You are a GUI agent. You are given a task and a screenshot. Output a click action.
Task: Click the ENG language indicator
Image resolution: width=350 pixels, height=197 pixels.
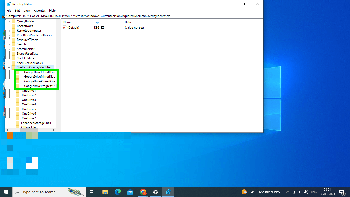pos(314,192)
